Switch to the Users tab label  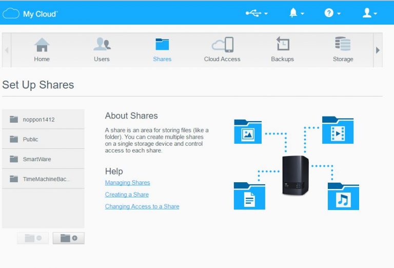point(102,59)
